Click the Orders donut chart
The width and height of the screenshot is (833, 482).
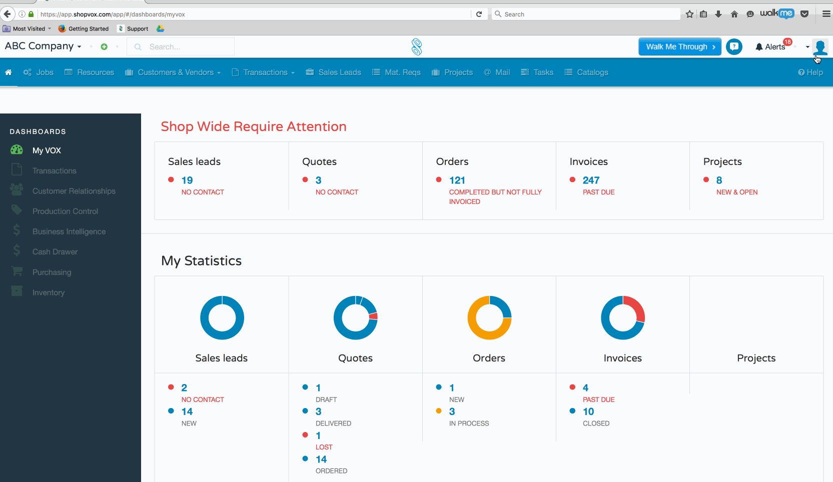(x=489, y=318)
